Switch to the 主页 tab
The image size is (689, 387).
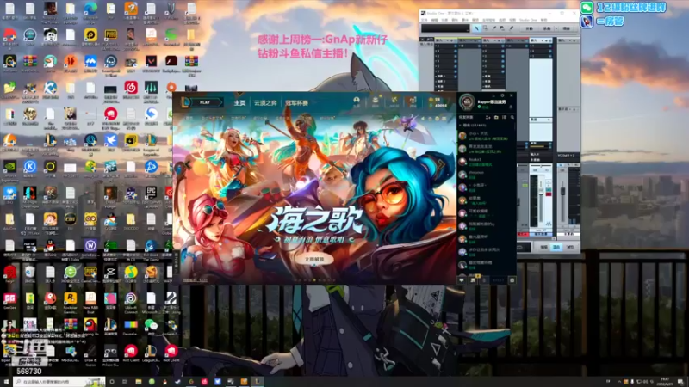[x=240, y=103]
